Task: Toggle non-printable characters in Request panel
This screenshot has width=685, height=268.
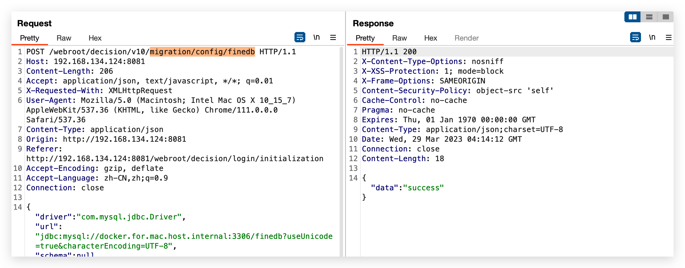Action: [316, 37]
